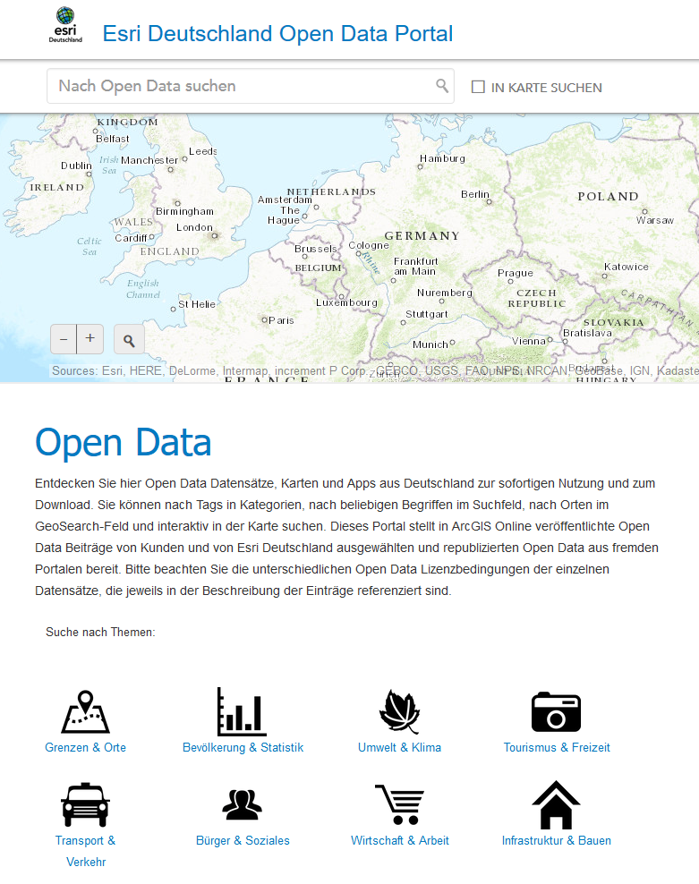This screenshot has height=884, width=699.
Task: Enable the In Karte suchen checkbox
Action: [x=478, y=87]
